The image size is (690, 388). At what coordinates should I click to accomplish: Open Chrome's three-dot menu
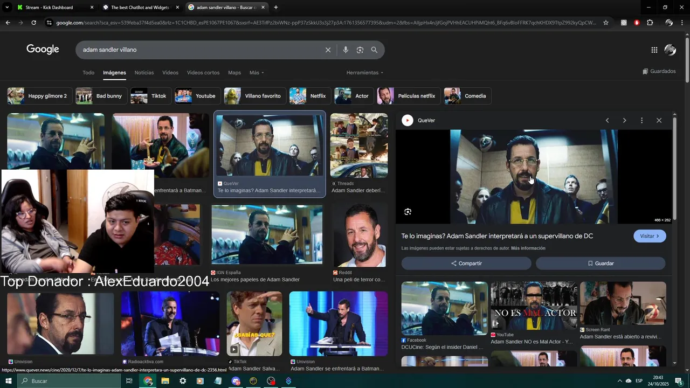682,23
